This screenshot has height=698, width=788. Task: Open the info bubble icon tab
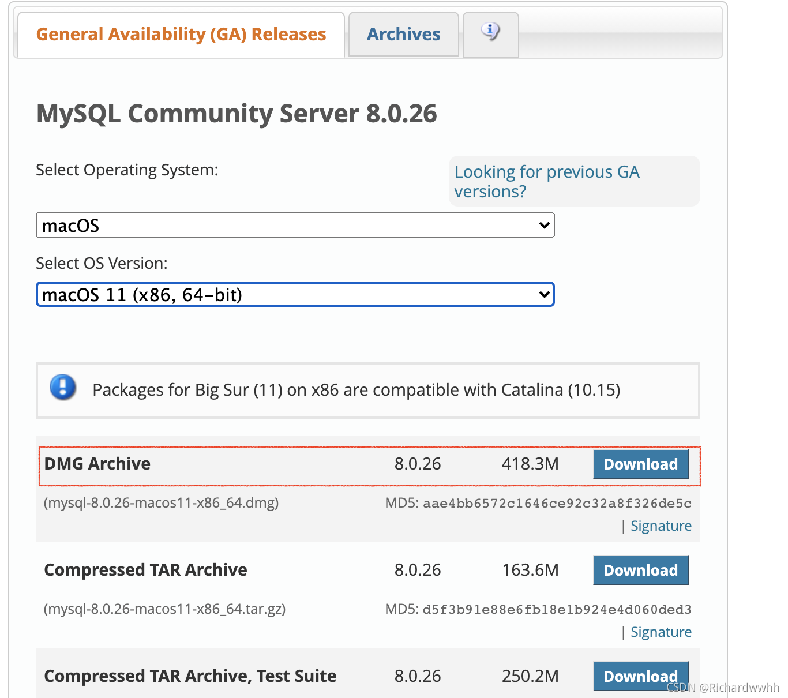[x=490, y=34]
